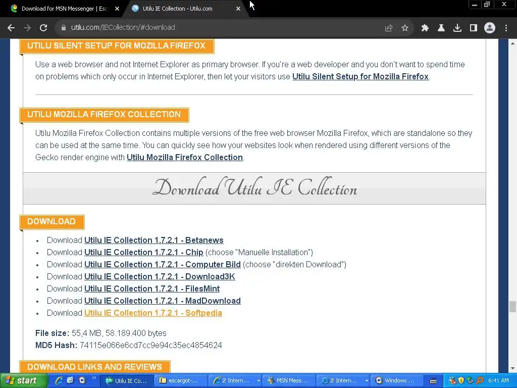Click the site lock icon
This screenshot has width=517, height=388.
point(63,28)
